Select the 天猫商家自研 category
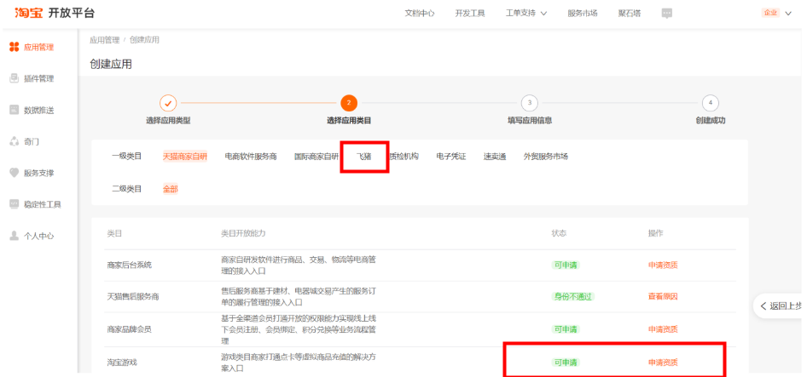This screenshot has width=807, height=377. [x=185, y=156]
